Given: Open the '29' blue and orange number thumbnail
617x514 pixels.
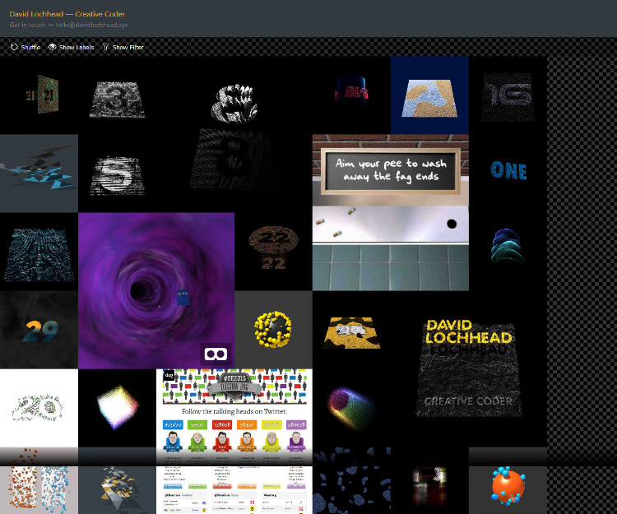Looking at the screenshot, I should tap(39, 330).
